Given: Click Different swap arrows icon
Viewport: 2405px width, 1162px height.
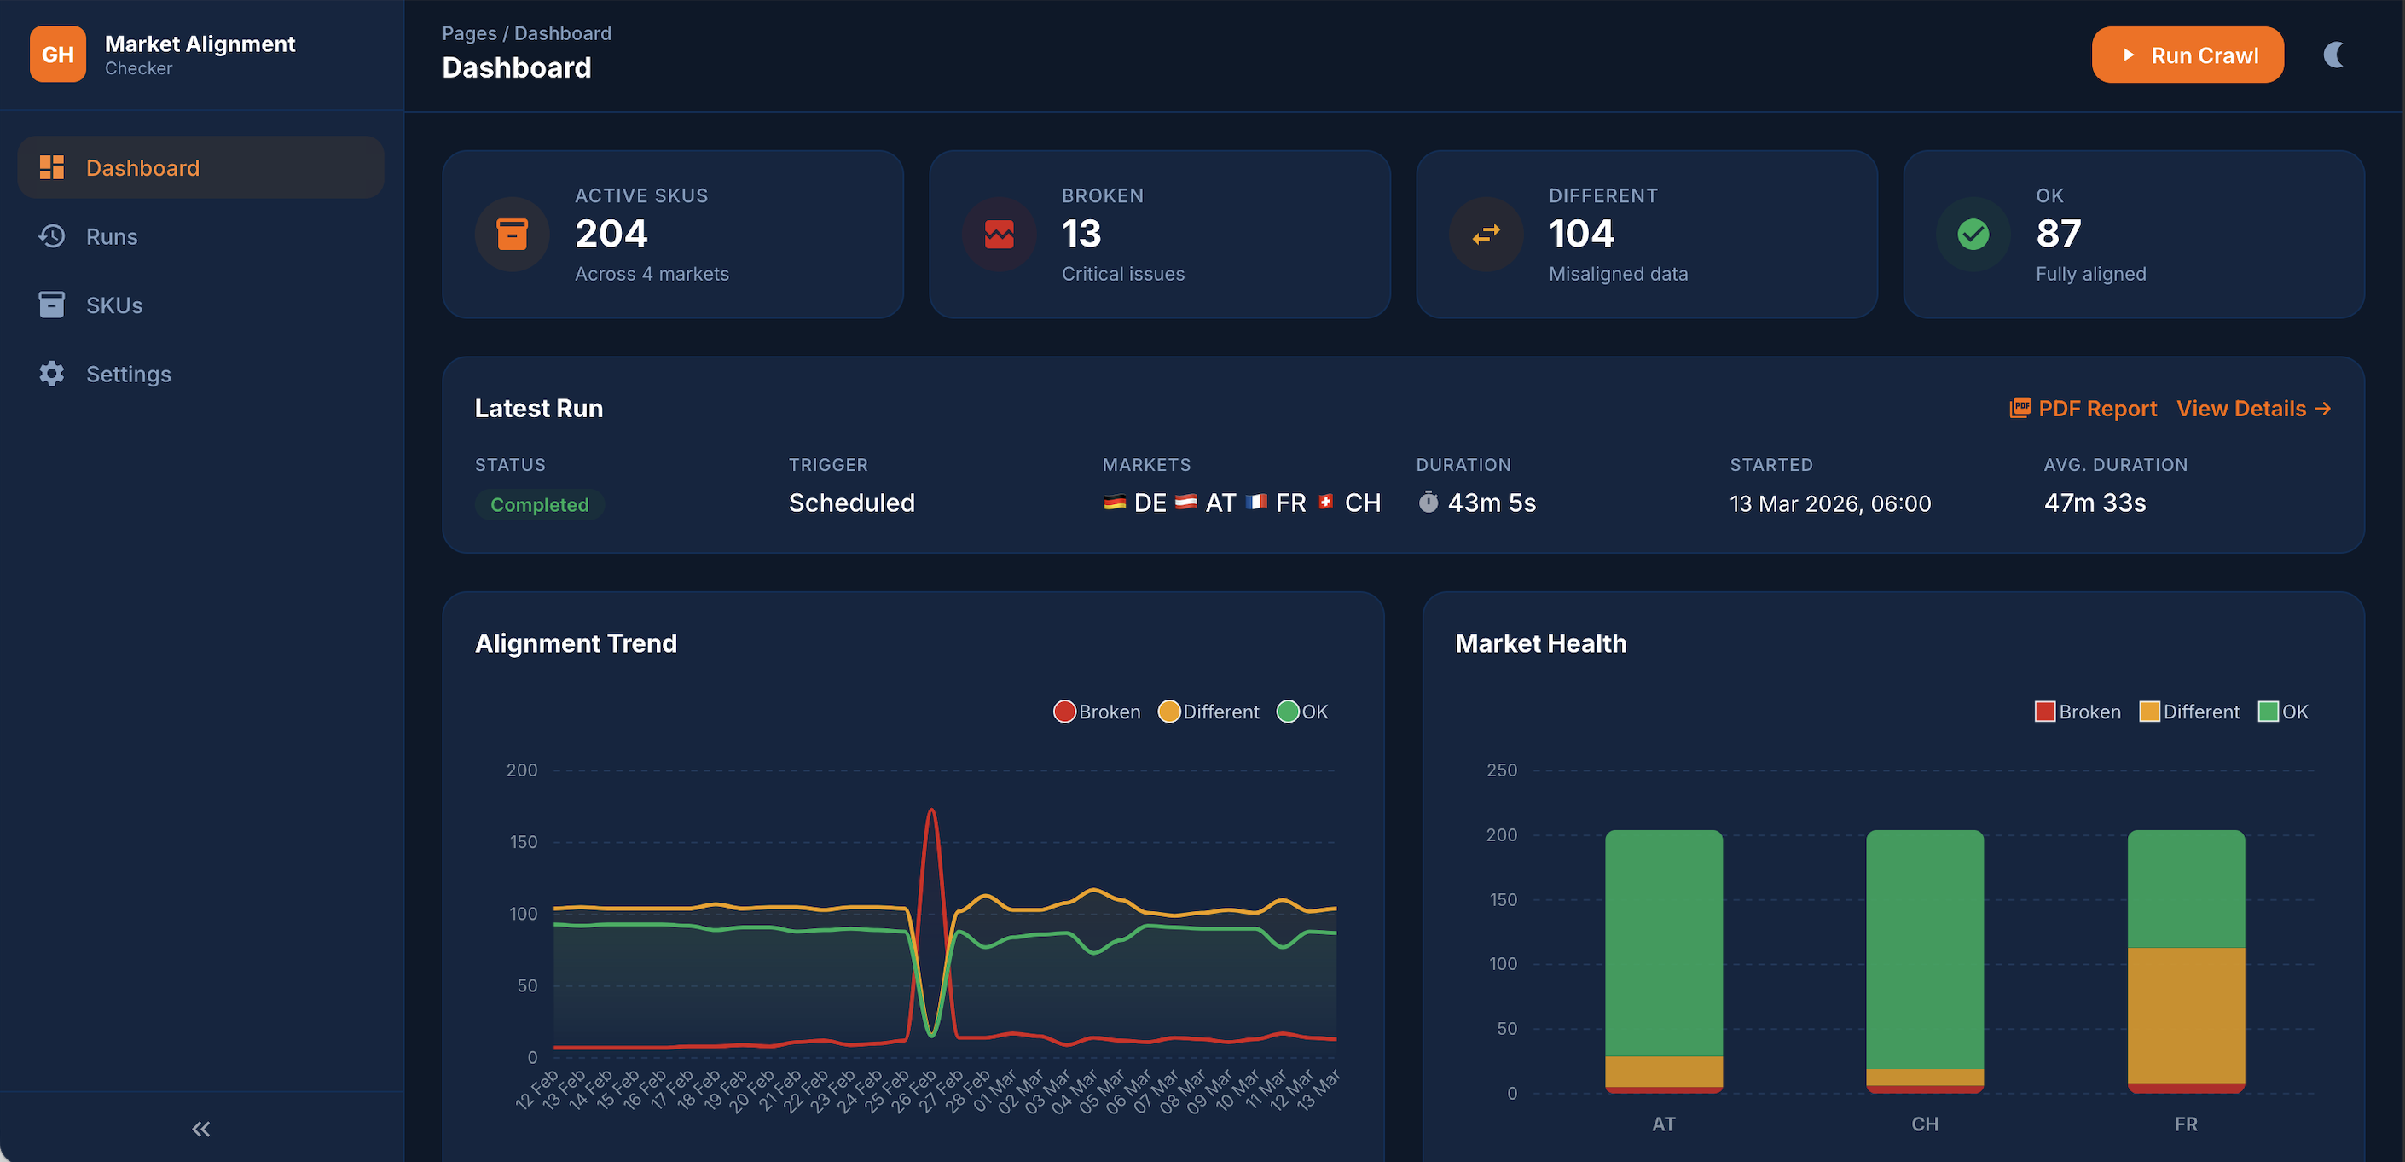Looking at the screenshot, I should (1486, 235).
